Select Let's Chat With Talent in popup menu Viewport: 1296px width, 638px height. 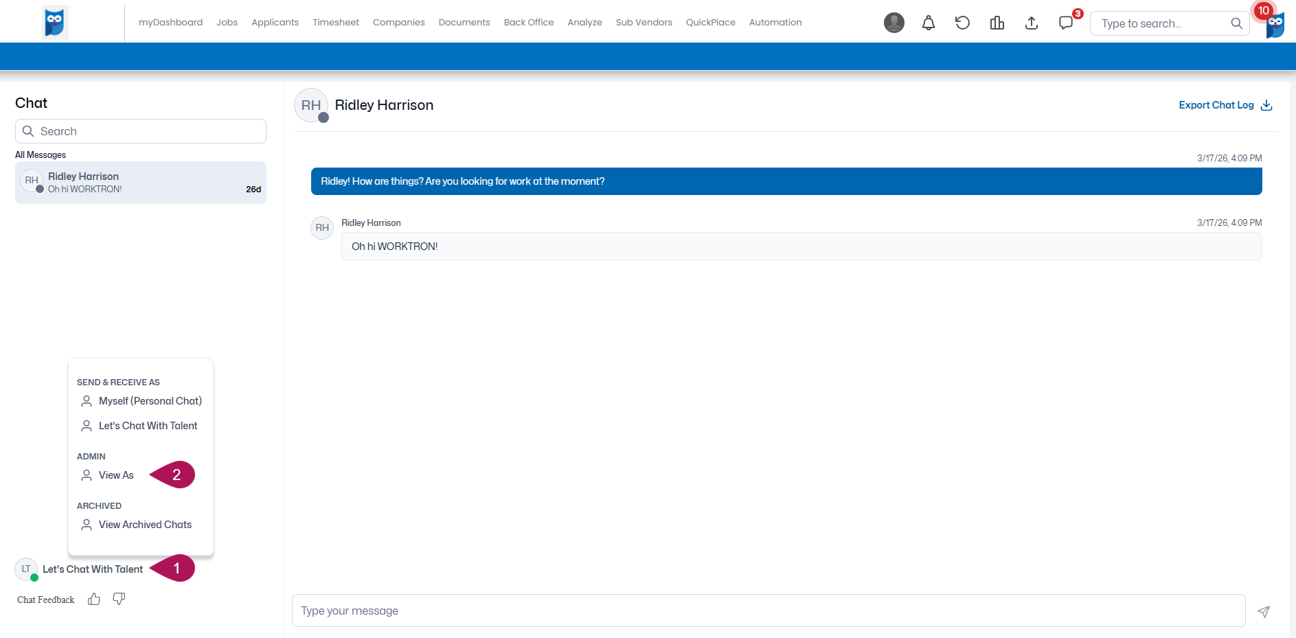pyautogui.click(x=141, y=426)
